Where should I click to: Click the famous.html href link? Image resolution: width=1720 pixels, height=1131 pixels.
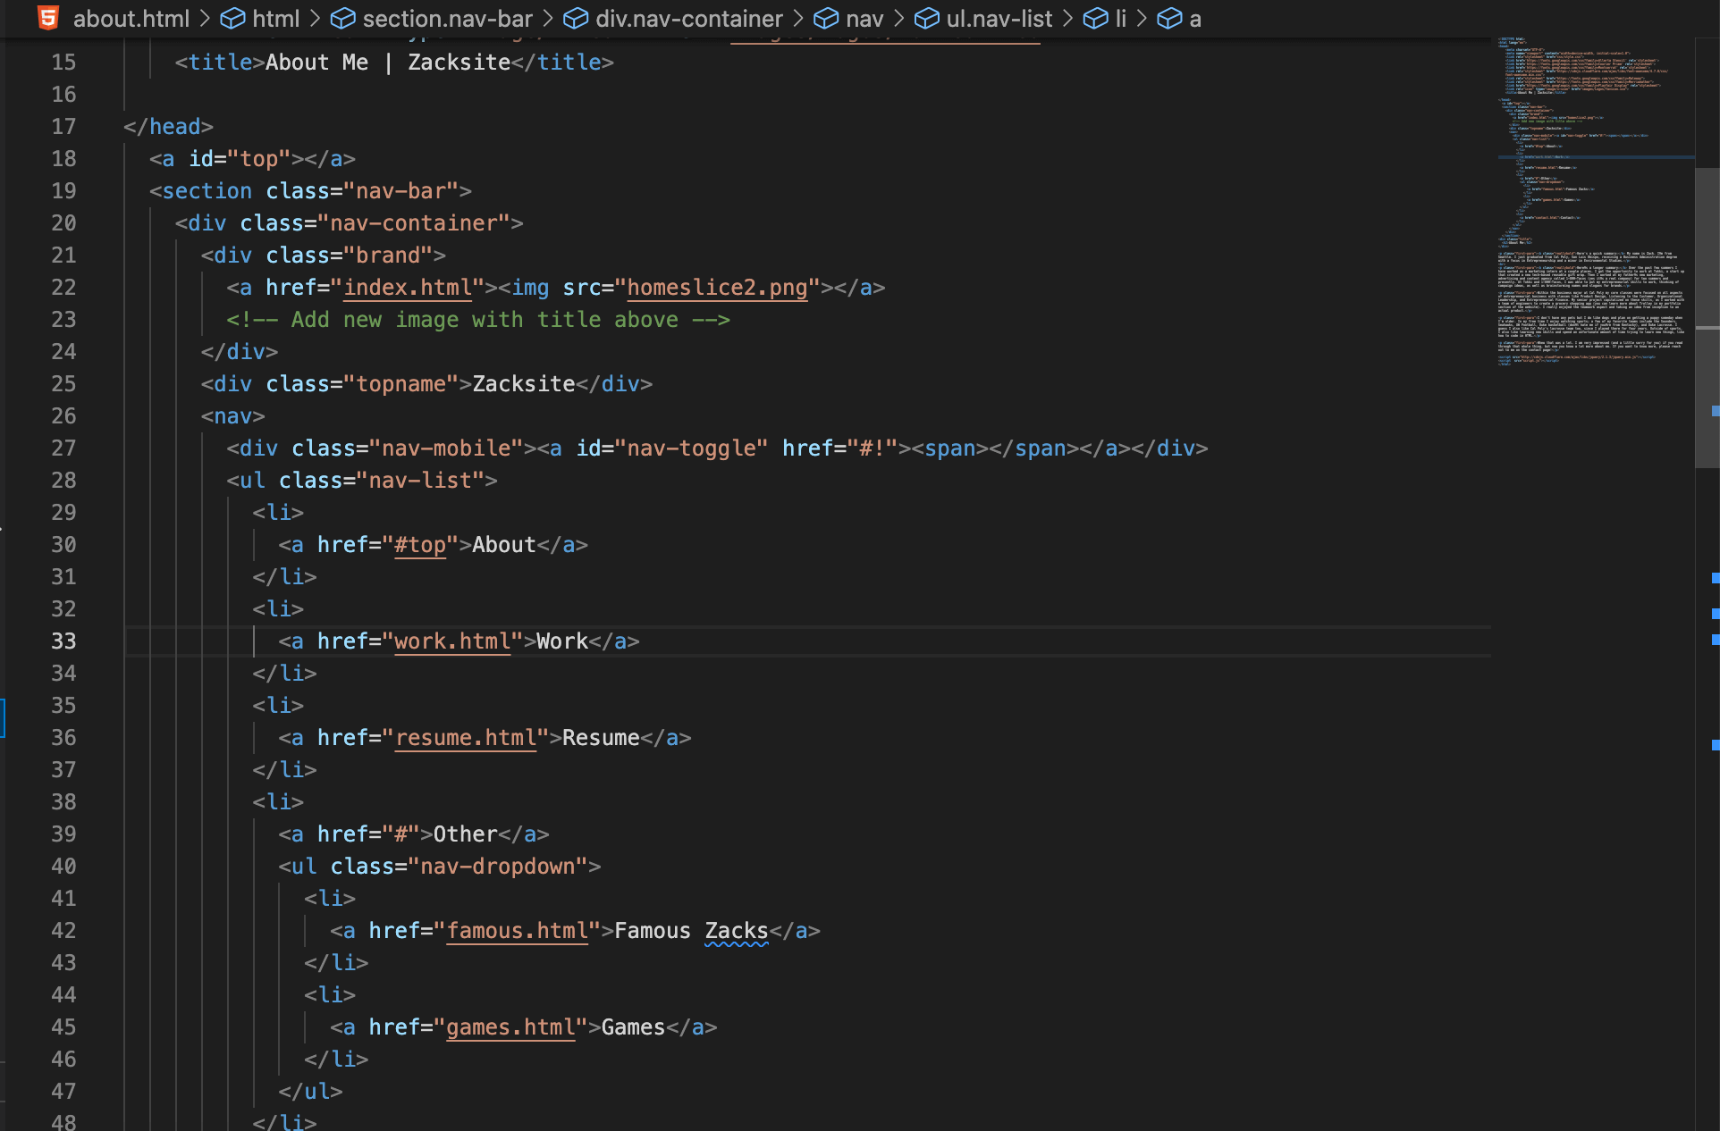coord(517,931)
